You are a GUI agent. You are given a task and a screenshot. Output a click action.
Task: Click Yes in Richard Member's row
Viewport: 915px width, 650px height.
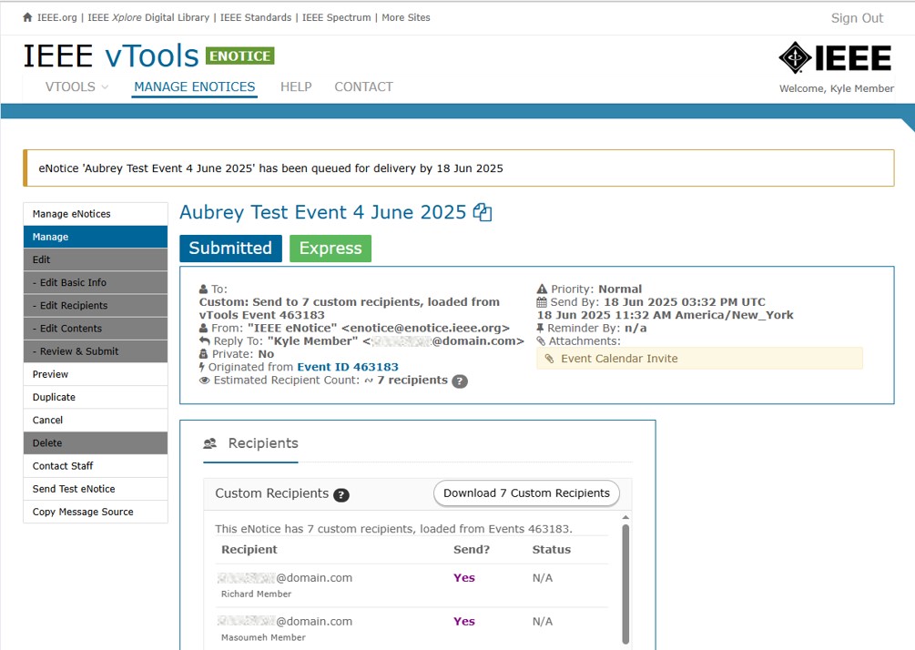coord(464,578)
